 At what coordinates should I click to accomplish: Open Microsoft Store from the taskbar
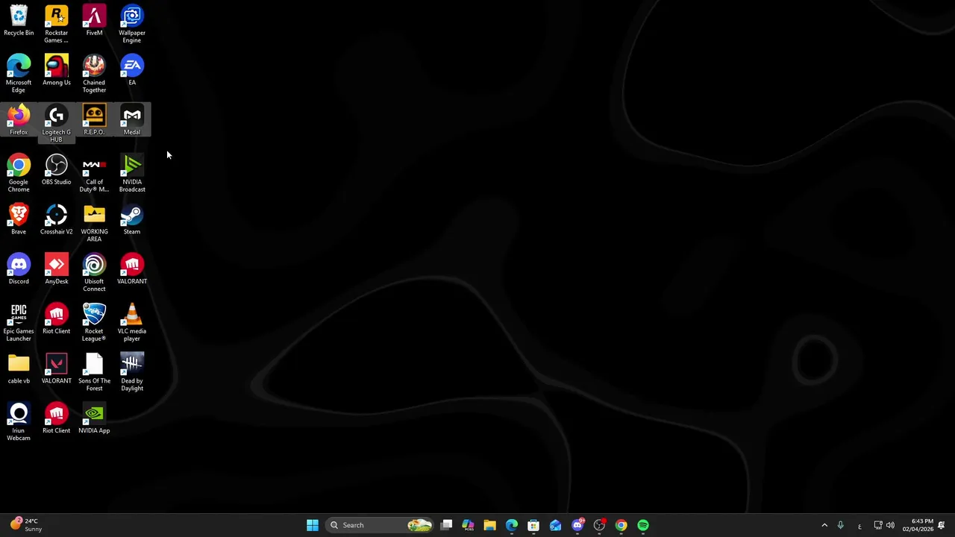tap(533, 525)
